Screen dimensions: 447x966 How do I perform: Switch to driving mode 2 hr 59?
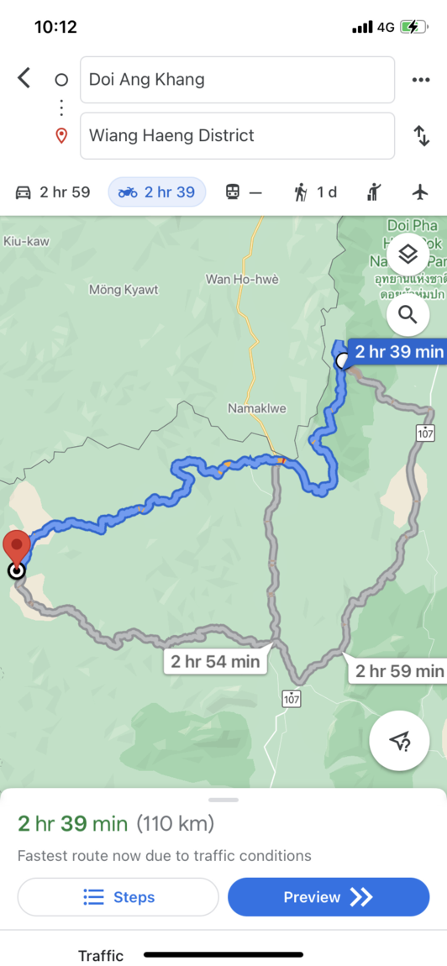[x=53, y=192]
